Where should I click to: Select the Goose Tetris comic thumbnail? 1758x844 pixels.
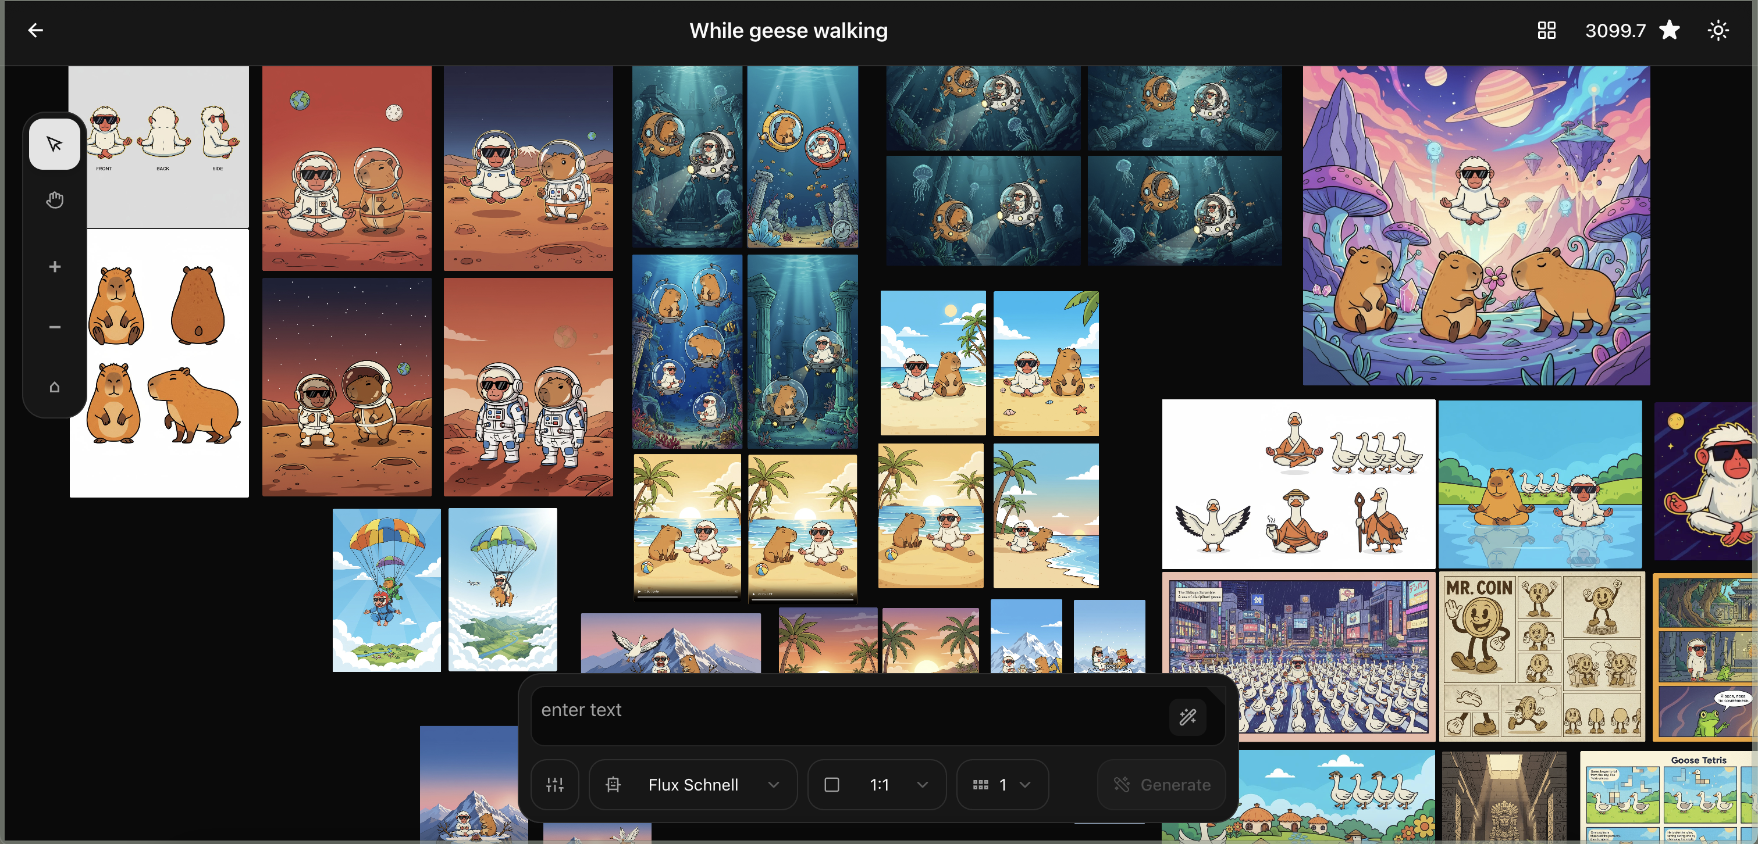(1668, 796)
